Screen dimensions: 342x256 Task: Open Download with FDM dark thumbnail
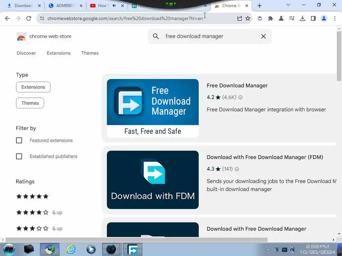tap(153, 180)
